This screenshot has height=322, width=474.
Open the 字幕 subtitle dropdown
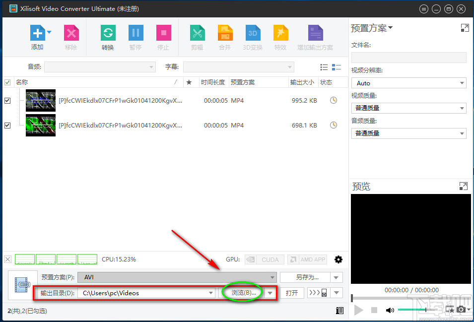point(239,67)
